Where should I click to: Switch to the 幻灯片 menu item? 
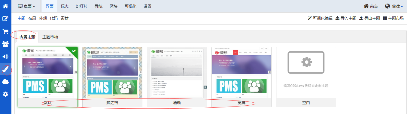81,6
